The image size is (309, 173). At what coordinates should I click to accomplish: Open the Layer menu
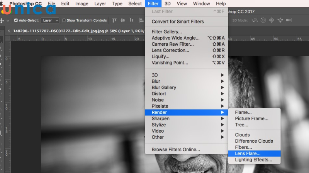pyautogui.click(x=100, y=4)
